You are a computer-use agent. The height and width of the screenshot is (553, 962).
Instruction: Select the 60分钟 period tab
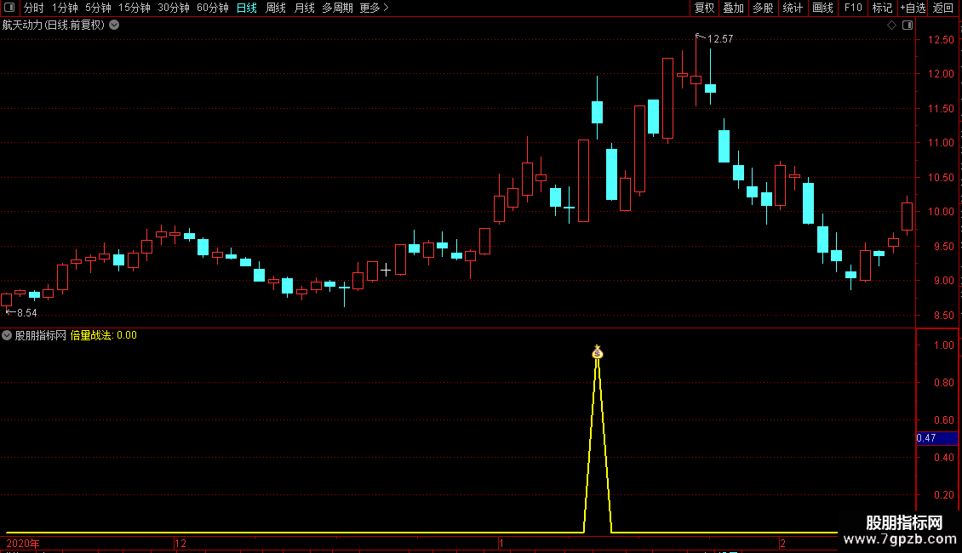213,8
